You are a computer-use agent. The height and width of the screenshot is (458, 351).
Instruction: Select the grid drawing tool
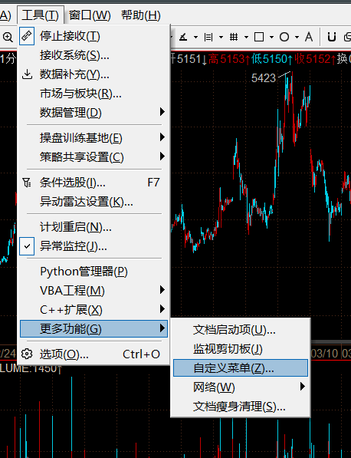click(x=234, y=37)
